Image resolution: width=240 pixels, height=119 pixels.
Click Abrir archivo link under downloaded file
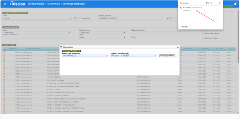(187, 10)
